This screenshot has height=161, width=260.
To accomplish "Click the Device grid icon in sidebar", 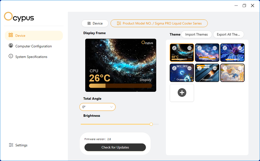I will [11, 35].
